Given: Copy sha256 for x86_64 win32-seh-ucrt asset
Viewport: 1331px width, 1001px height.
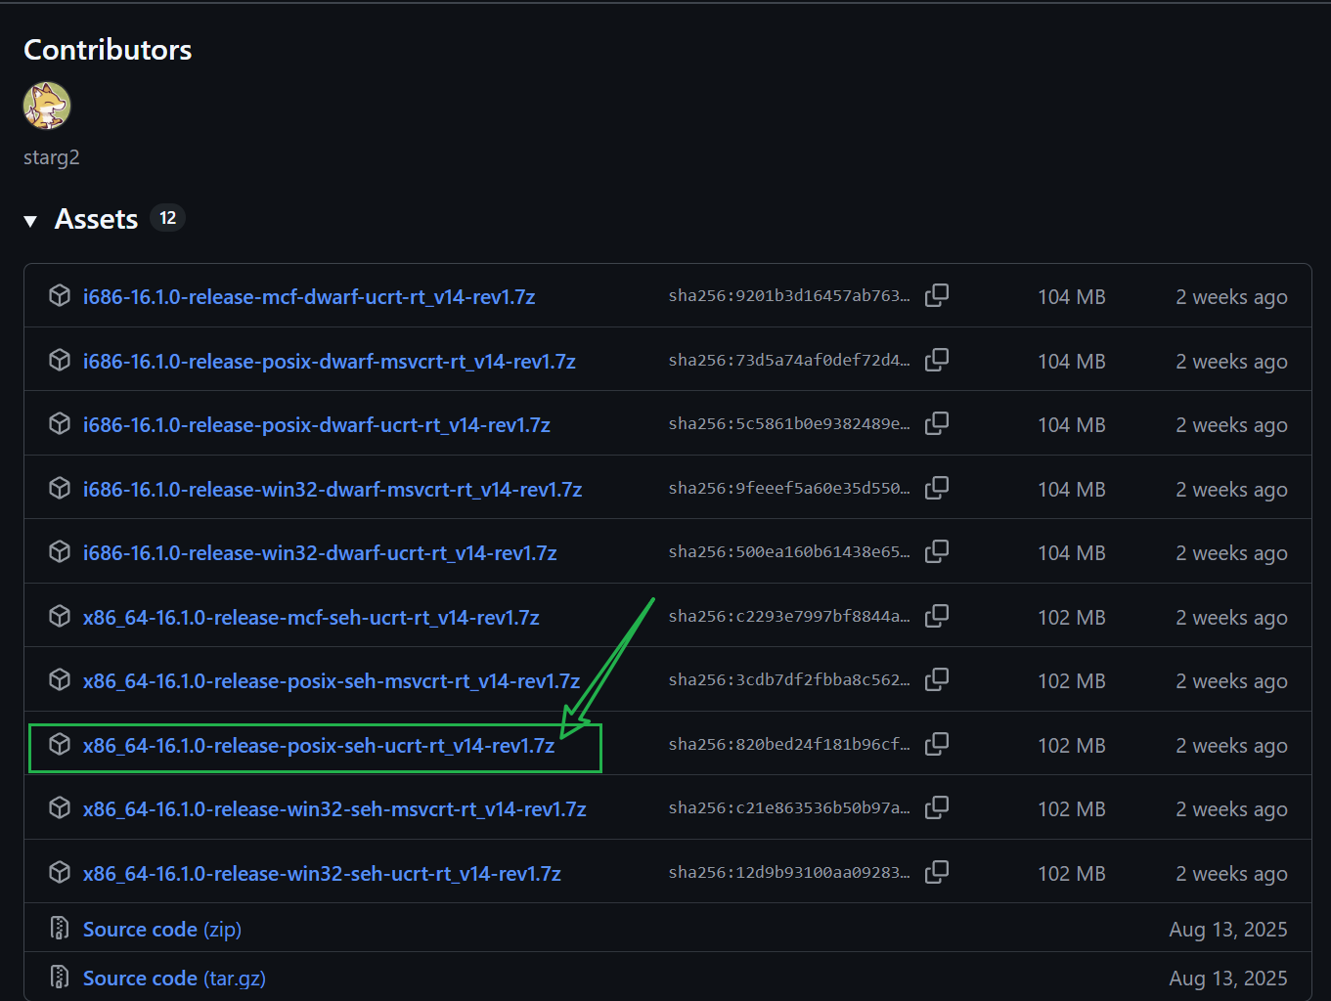Looking at the screenshot, I should [937, 872].
